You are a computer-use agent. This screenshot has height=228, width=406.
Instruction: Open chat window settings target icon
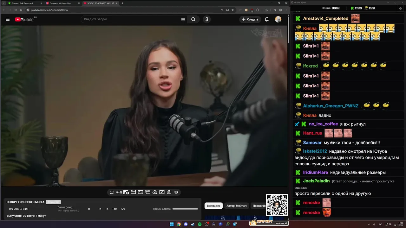pos(401,8)
